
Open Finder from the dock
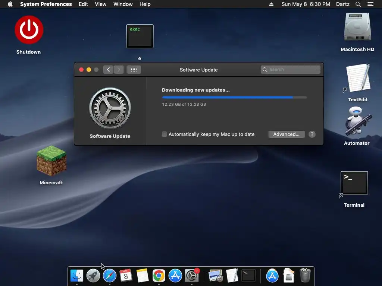pos(77,276)
